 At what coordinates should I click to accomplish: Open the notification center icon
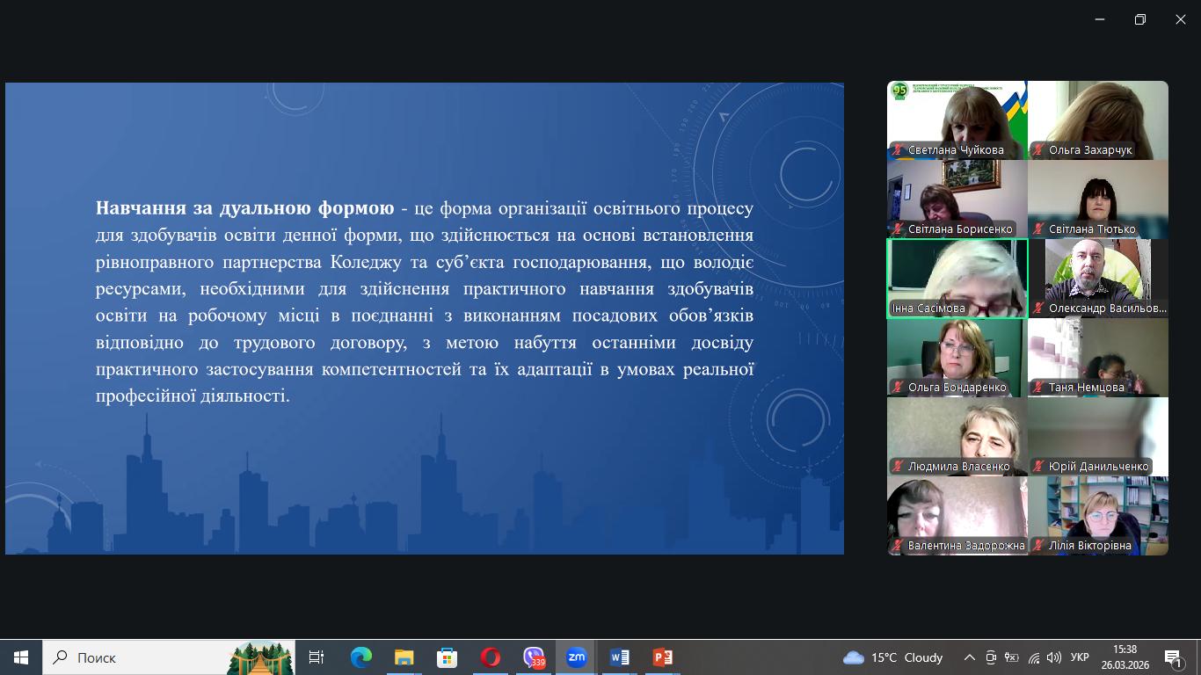pyautogui.click(x=1173, y=657)
